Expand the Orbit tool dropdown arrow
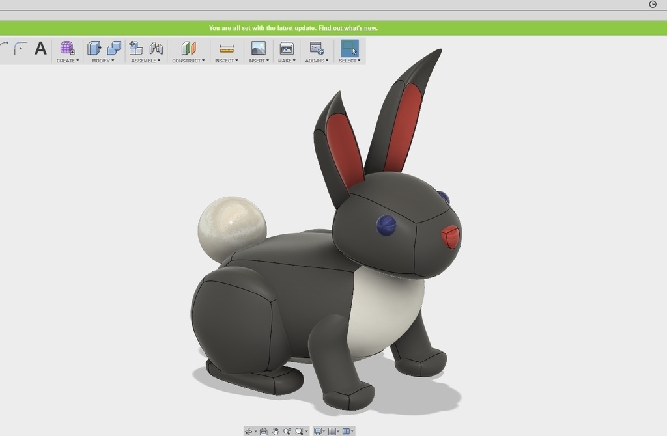The width and height of the screenshot is (667, 436). 255,431
